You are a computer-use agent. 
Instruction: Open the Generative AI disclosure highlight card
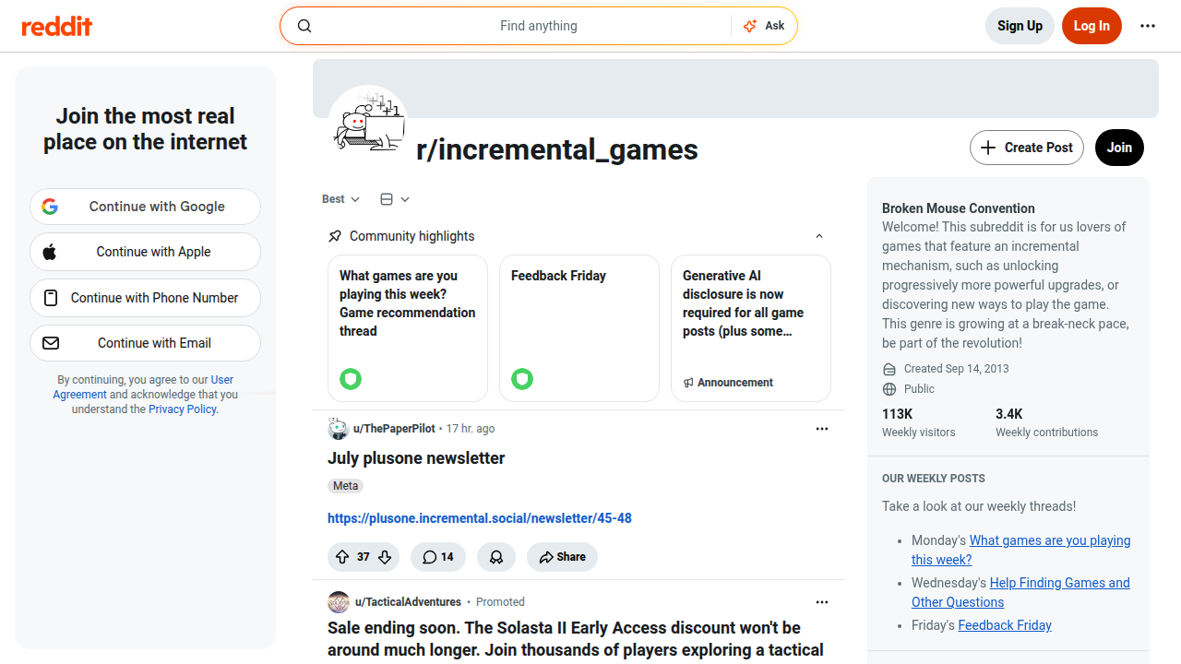point(751,328)
